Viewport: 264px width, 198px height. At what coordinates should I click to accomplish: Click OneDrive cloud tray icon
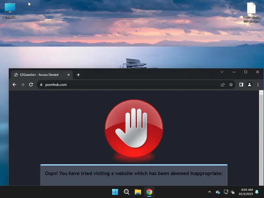pos(218,192)
